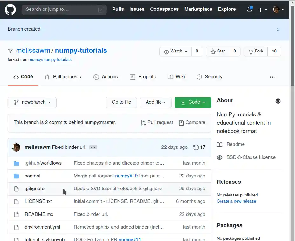Viewport: 295px width, 241px height.
Task: Follow the Create a new release link
Action: (236, 201)
